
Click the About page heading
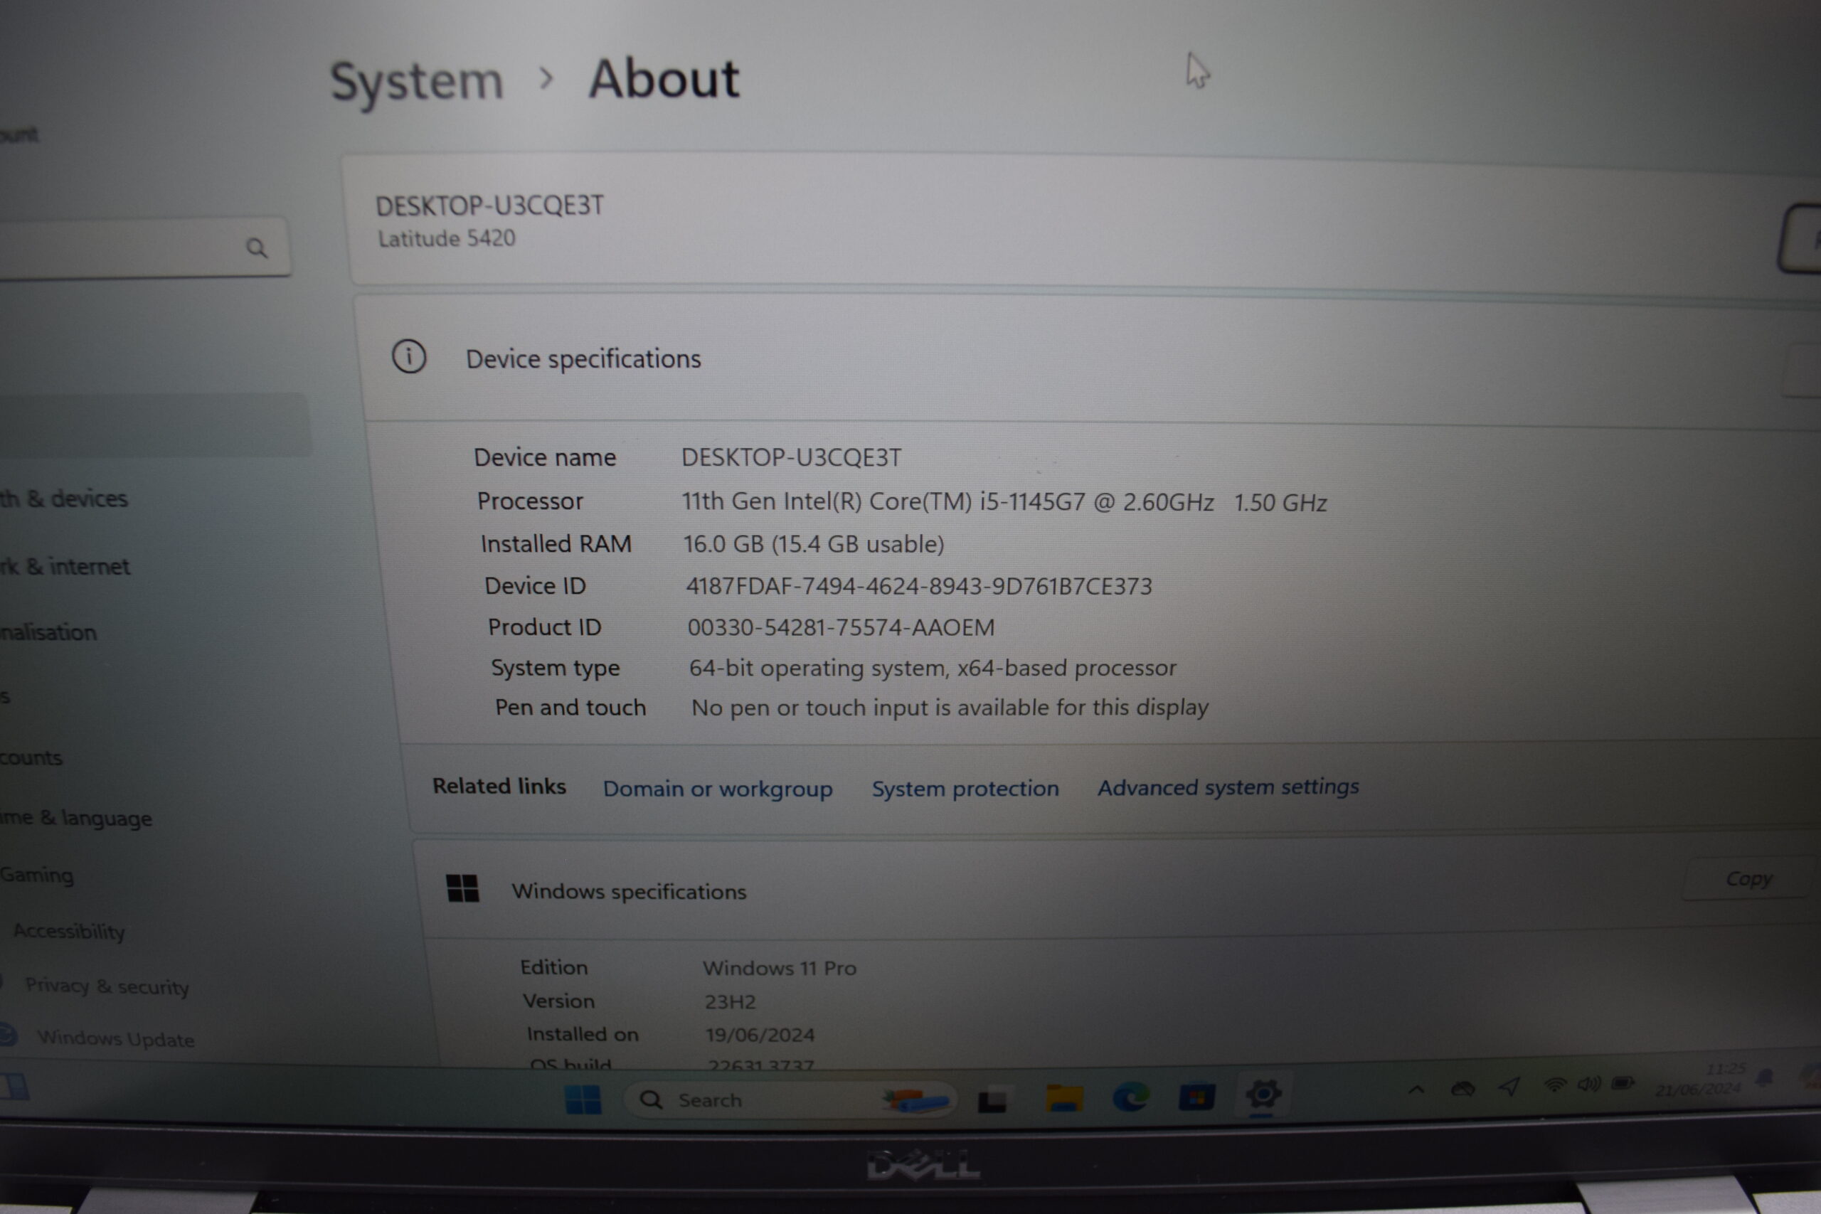click(664, 79)
